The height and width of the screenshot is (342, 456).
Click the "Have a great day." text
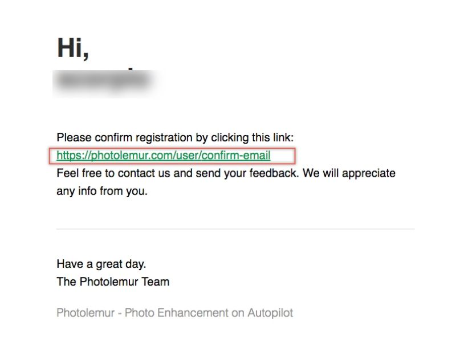(x=101, y=264)
